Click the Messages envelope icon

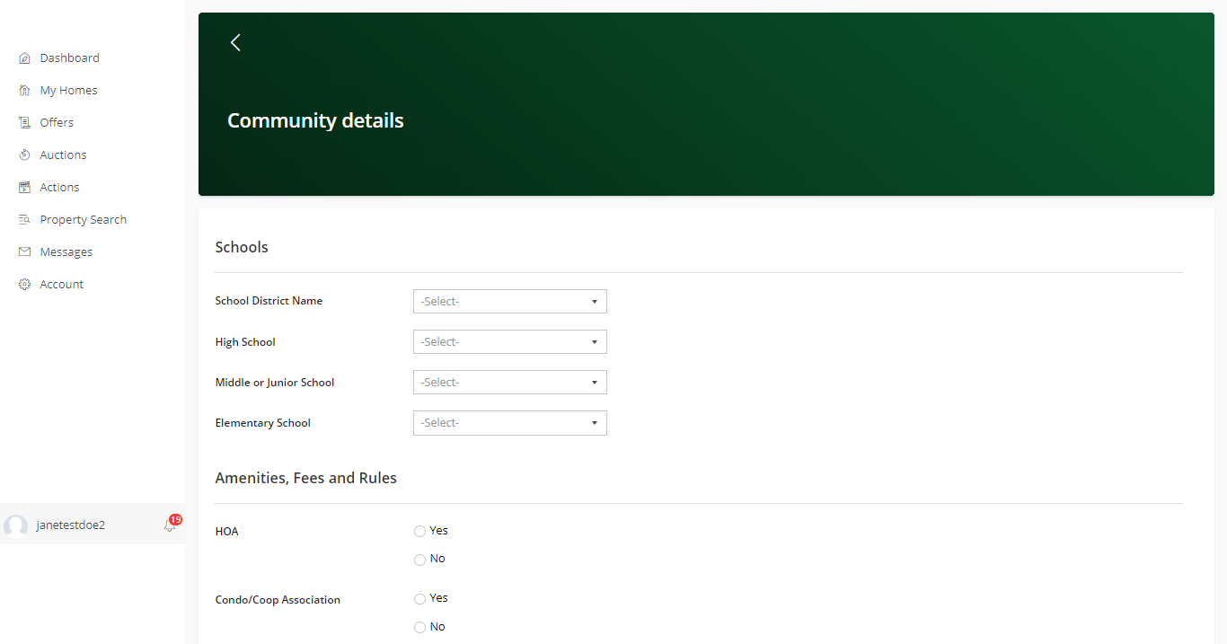pos(24,252)
